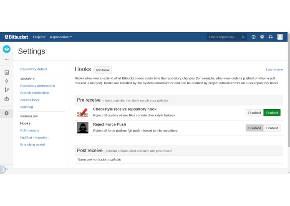Click the search magnifier icon
290x206 pixels.
pyautogui.click(x=243, y=37)
